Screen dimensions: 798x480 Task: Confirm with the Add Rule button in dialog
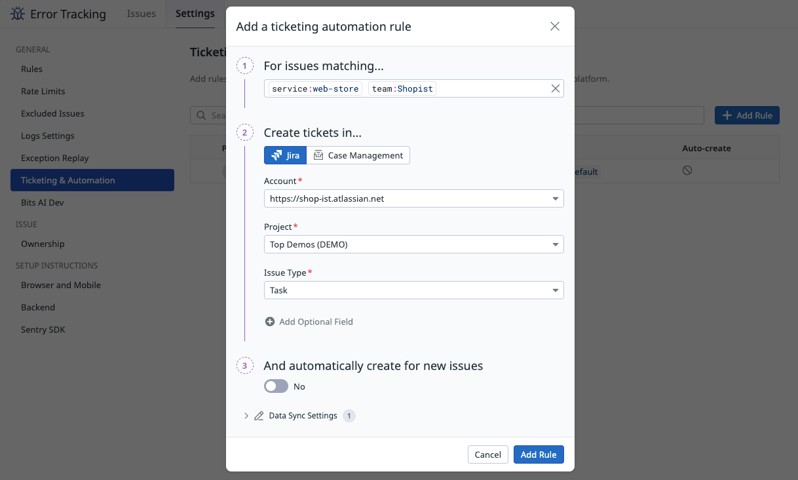pyautogui.click(x=538, y=454)
